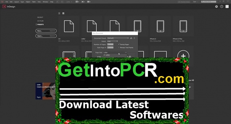Select the Recent section
Image resolution: width=231 pixels, height=124 pixels.
(x=40, y=17)
